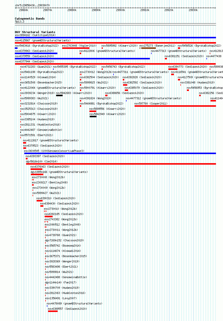Select nsv5999815 (Wu2021) label

tap(94, 83)
